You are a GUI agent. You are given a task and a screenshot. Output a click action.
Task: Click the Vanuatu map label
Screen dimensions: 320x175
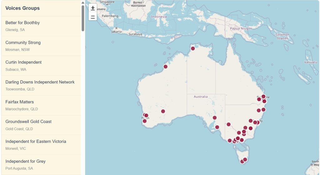coord(311,62)
